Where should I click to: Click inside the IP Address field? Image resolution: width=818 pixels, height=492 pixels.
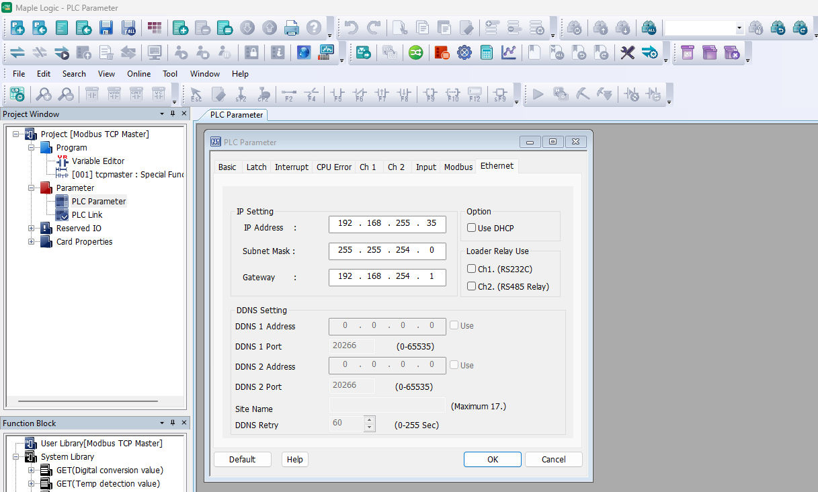(387, 224)
